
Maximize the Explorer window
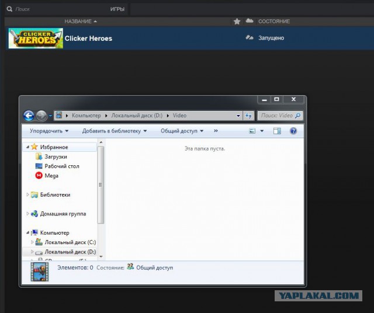(x=276, y=99)
